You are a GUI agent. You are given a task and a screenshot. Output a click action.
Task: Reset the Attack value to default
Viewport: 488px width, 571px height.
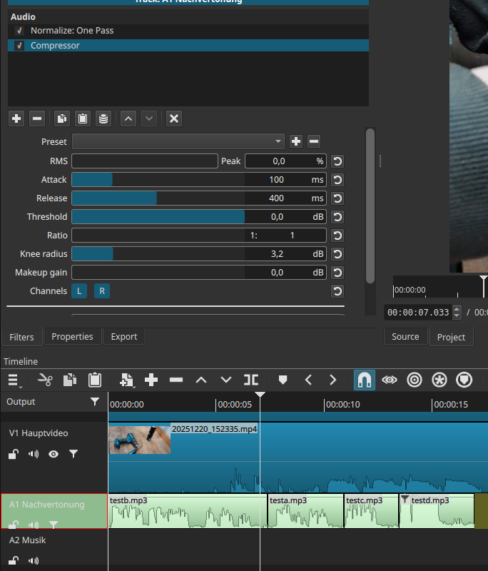pos(337,180)
